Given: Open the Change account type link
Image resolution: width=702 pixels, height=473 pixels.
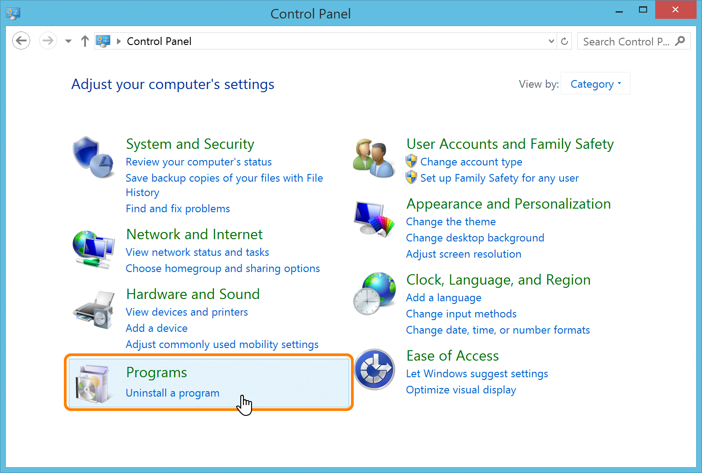Looking at the screenshot, I should (471, 162).
